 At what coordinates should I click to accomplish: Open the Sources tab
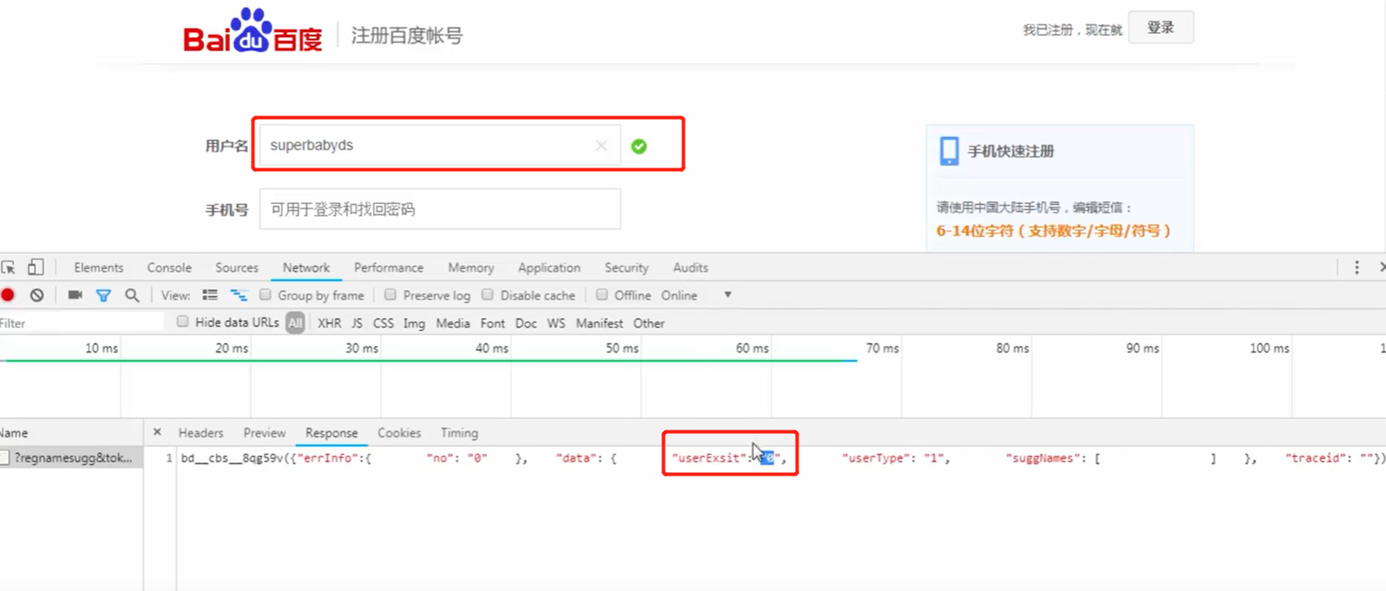pos(237,267)
